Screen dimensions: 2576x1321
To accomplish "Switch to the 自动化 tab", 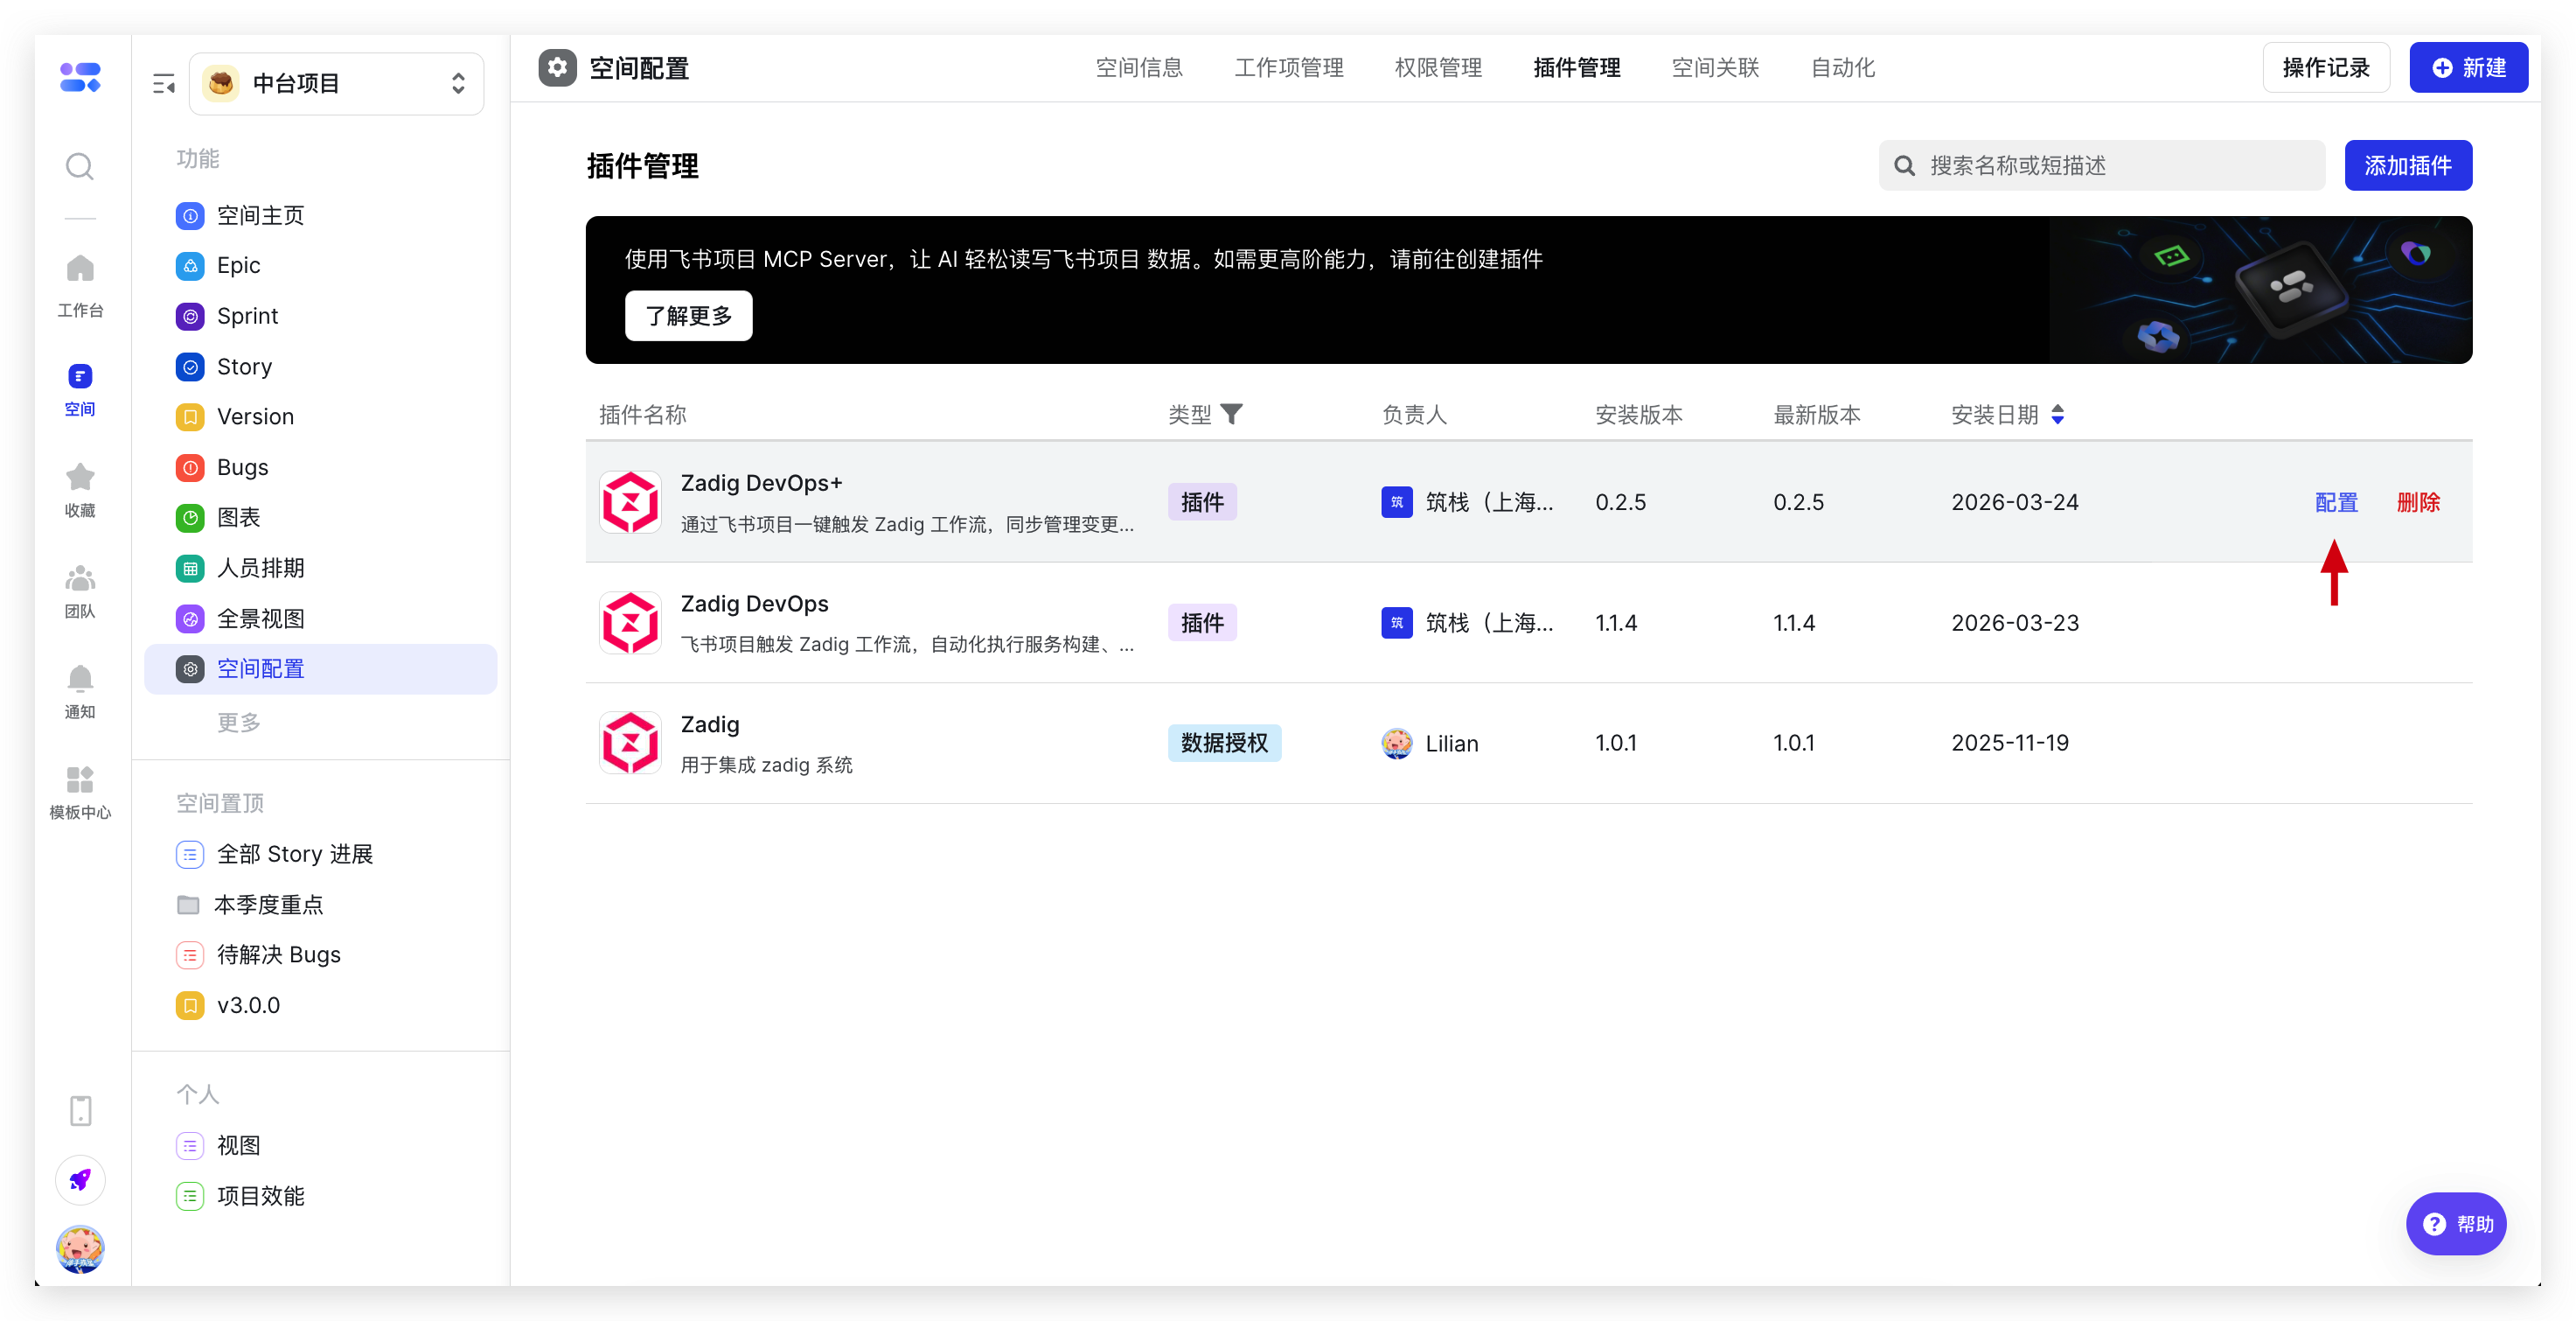I will tap(1842, 68).
